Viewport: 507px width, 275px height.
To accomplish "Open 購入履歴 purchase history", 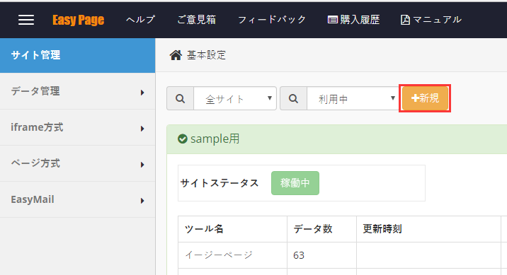I will pyautogui.click(x=353, y=20).
